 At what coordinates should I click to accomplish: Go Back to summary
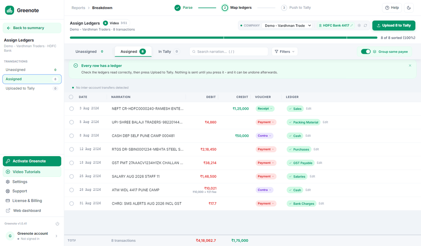[x=32, y=28]
